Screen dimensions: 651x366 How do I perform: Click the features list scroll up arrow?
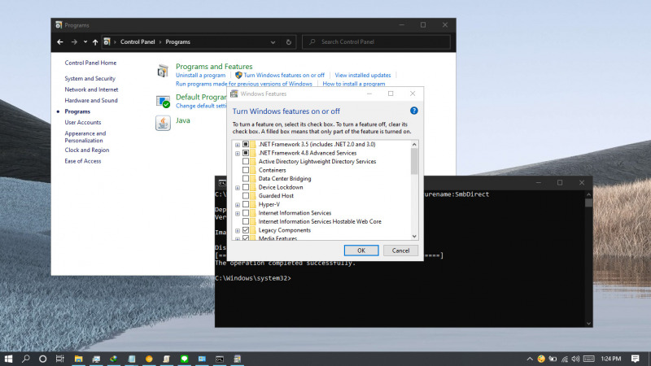(x=414, y=144)
